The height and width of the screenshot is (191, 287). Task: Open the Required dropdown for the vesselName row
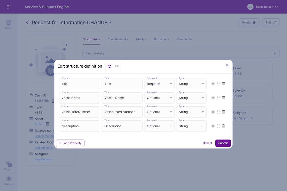(x=159, y=98)
